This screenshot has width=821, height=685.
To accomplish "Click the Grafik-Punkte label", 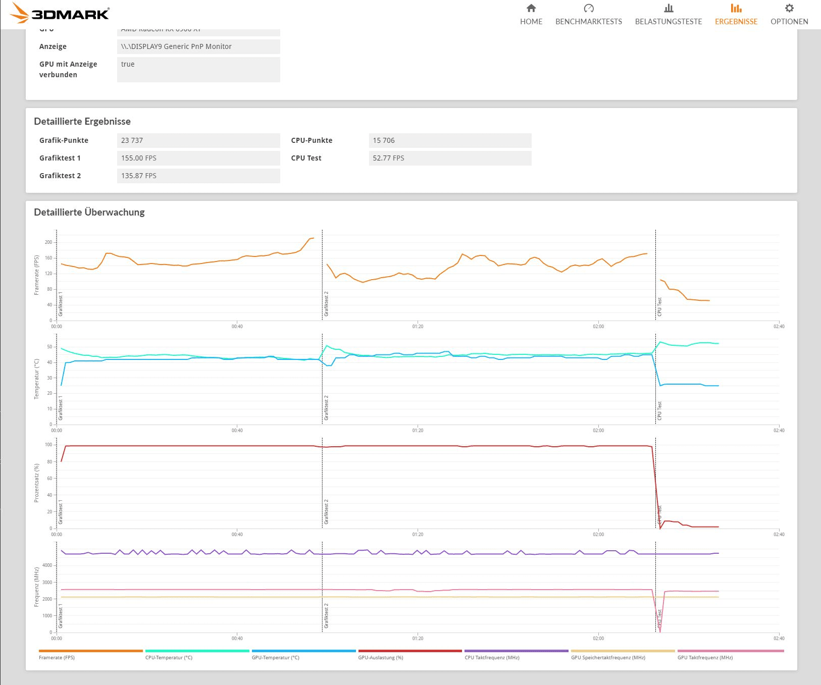I will pyautogui.click(x=64, y=140).
